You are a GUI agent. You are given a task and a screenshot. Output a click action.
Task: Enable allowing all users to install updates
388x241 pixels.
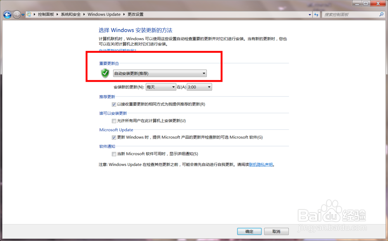(114, 121)
